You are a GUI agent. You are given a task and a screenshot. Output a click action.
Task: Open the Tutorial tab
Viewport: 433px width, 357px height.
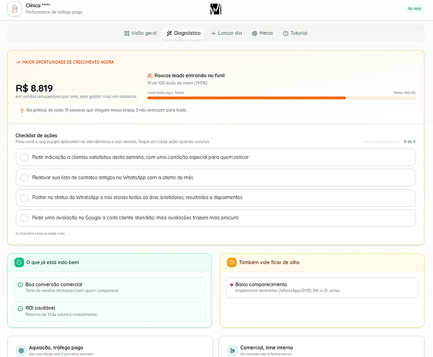[295, 33]
